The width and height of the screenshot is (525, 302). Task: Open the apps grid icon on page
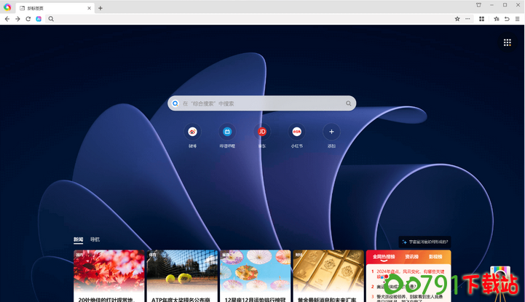click(508, 43)
